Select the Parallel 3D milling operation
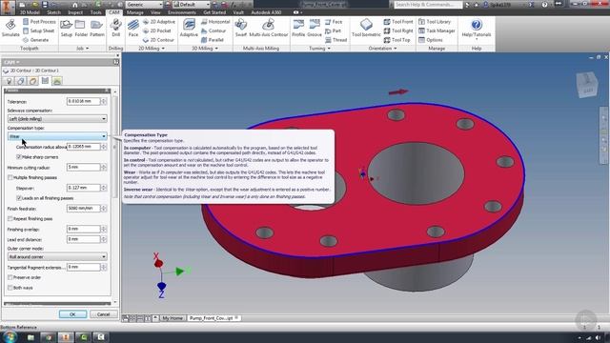 click(213, 40)
